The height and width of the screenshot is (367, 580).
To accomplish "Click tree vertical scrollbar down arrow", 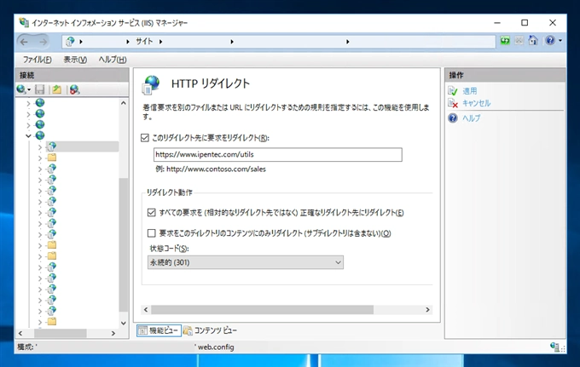I will (124, 323).
